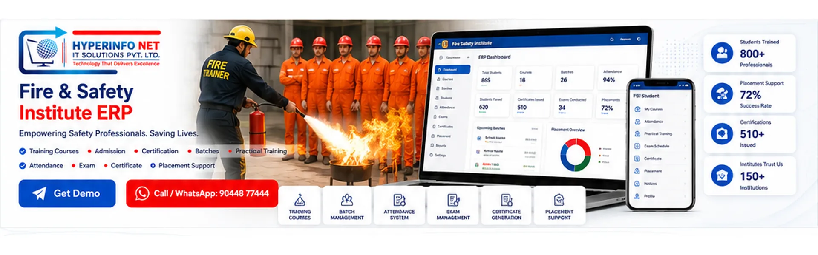Viewport: 818px width, 255px height.
Task: Open the Attendance System feature card
Action: point(399,205)
